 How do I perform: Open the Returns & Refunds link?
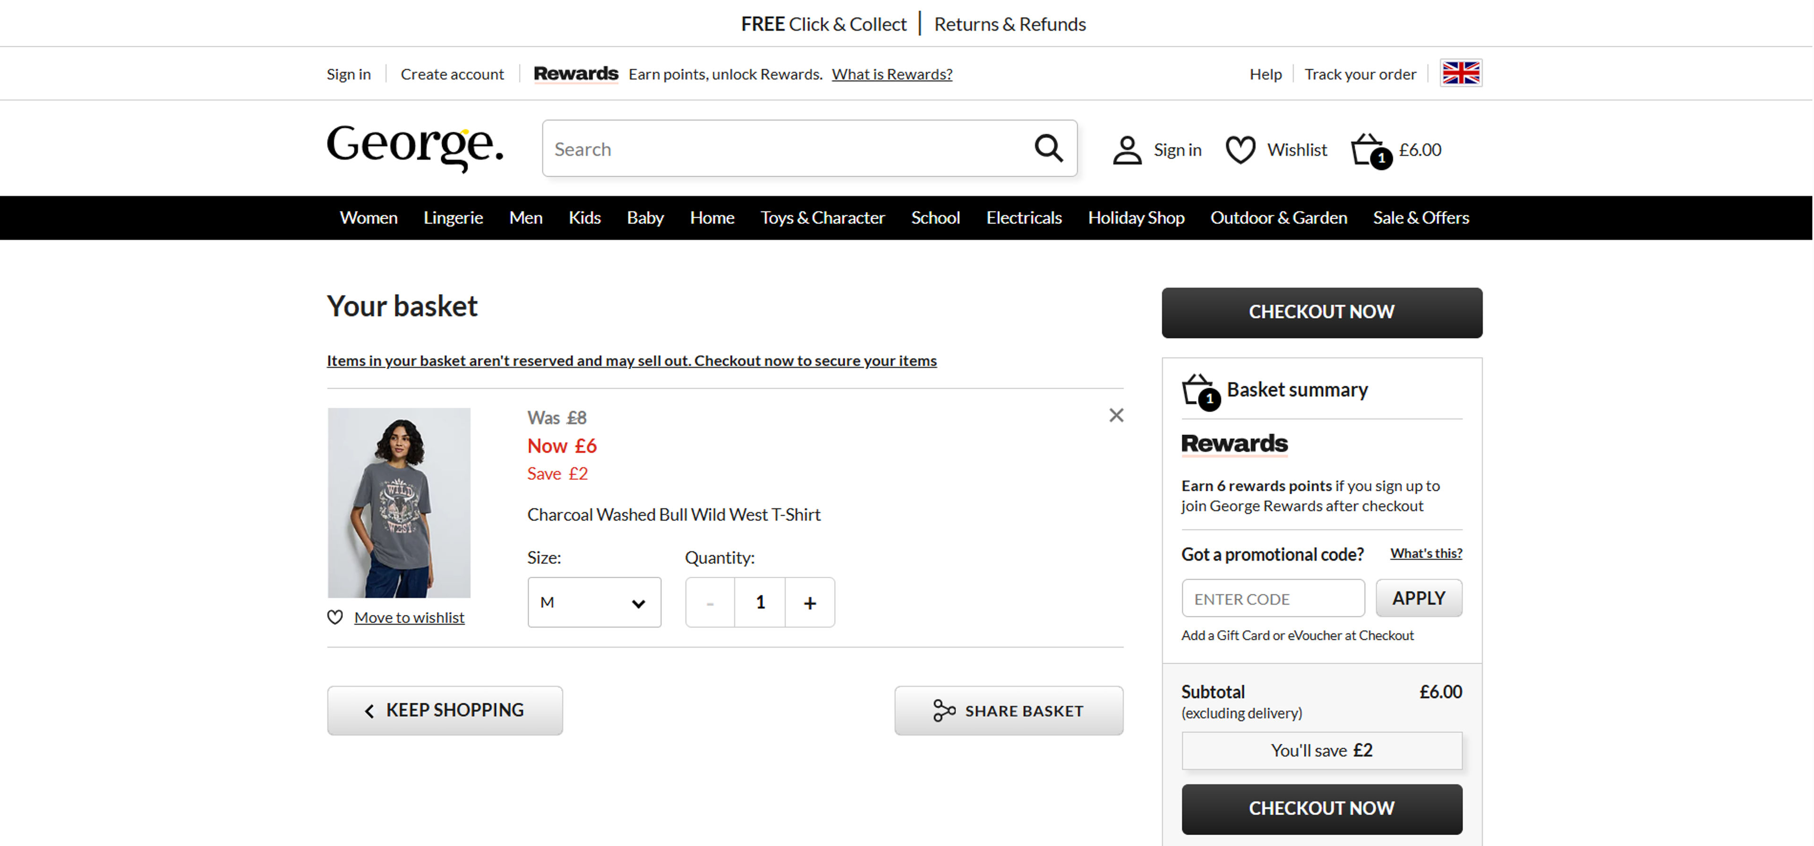(1010, 25)
